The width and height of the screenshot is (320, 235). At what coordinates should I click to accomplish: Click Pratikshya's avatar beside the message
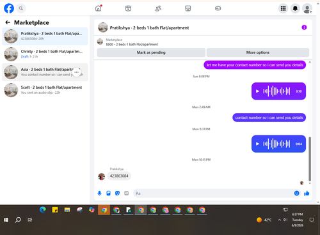click(102, 176)
